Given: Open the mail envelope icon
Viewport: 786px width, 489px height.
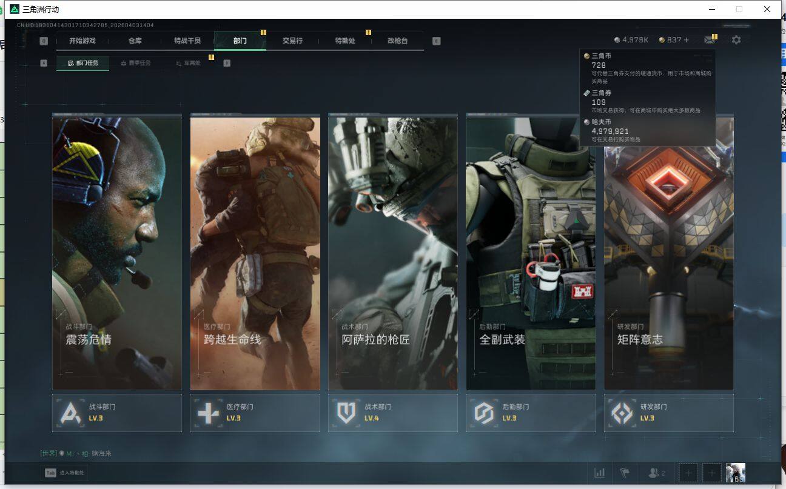Looking at the screenshot, I should click(709, 40).
